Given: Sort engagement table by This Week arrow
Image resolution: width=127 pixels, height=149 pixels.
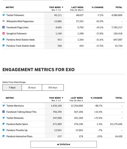Looking at the screenshot, I should pos(62,98).
